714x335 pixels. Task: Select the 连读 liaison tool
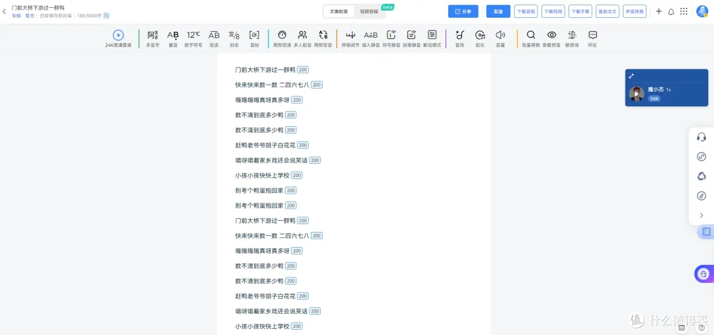[x=214, y=39]
